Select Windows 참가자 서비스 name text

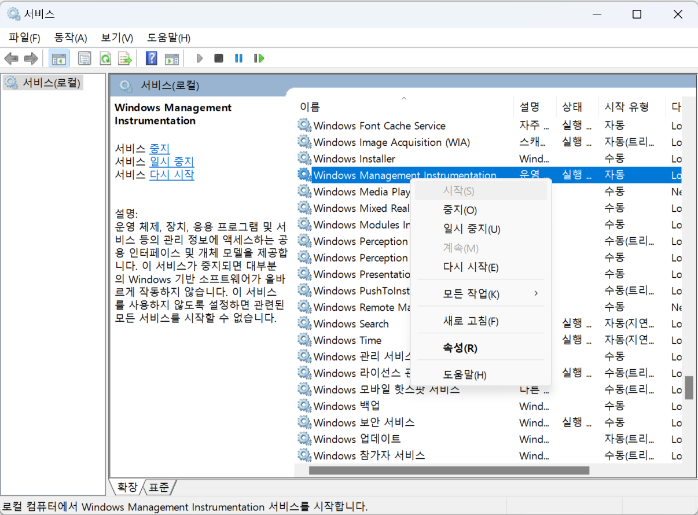(x=369, y=455)
